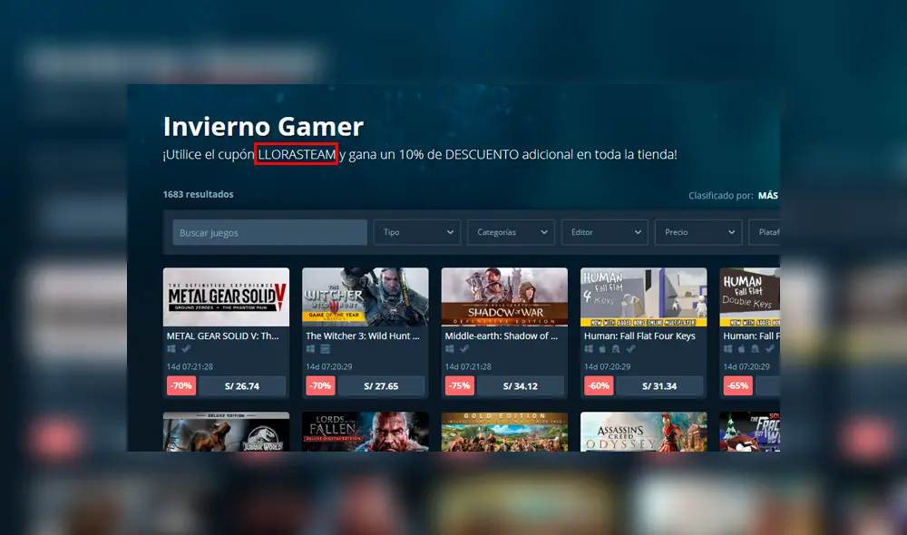Open The Witcher 3: Wild Hunt game title link

pos(364,336)
